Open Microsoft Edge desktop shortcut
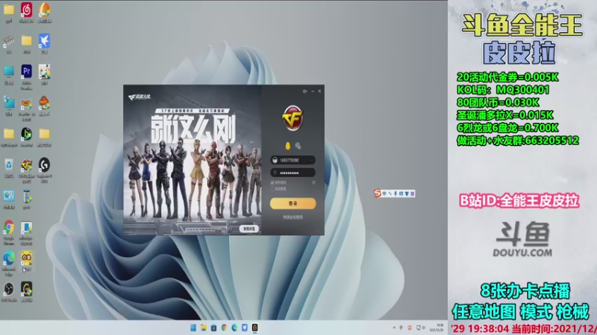The width and height of the screenshot is (597, 335). tap(9, 258)
